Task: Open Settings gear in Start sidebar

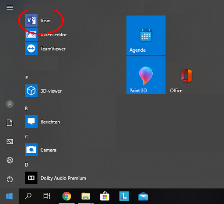Action: tap(10, 160)
